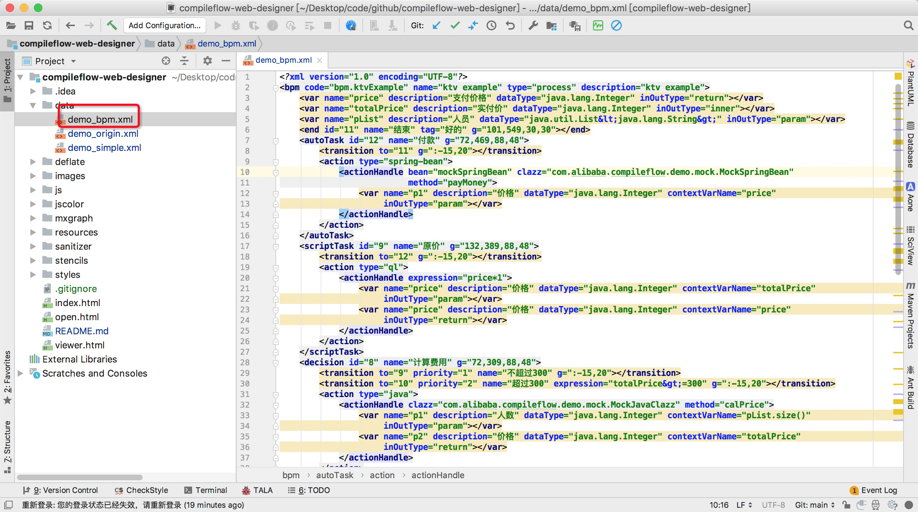918x512 pixels.
Task: Collapse the data folder
Action: pyautogui.click(x=33, y=105)
